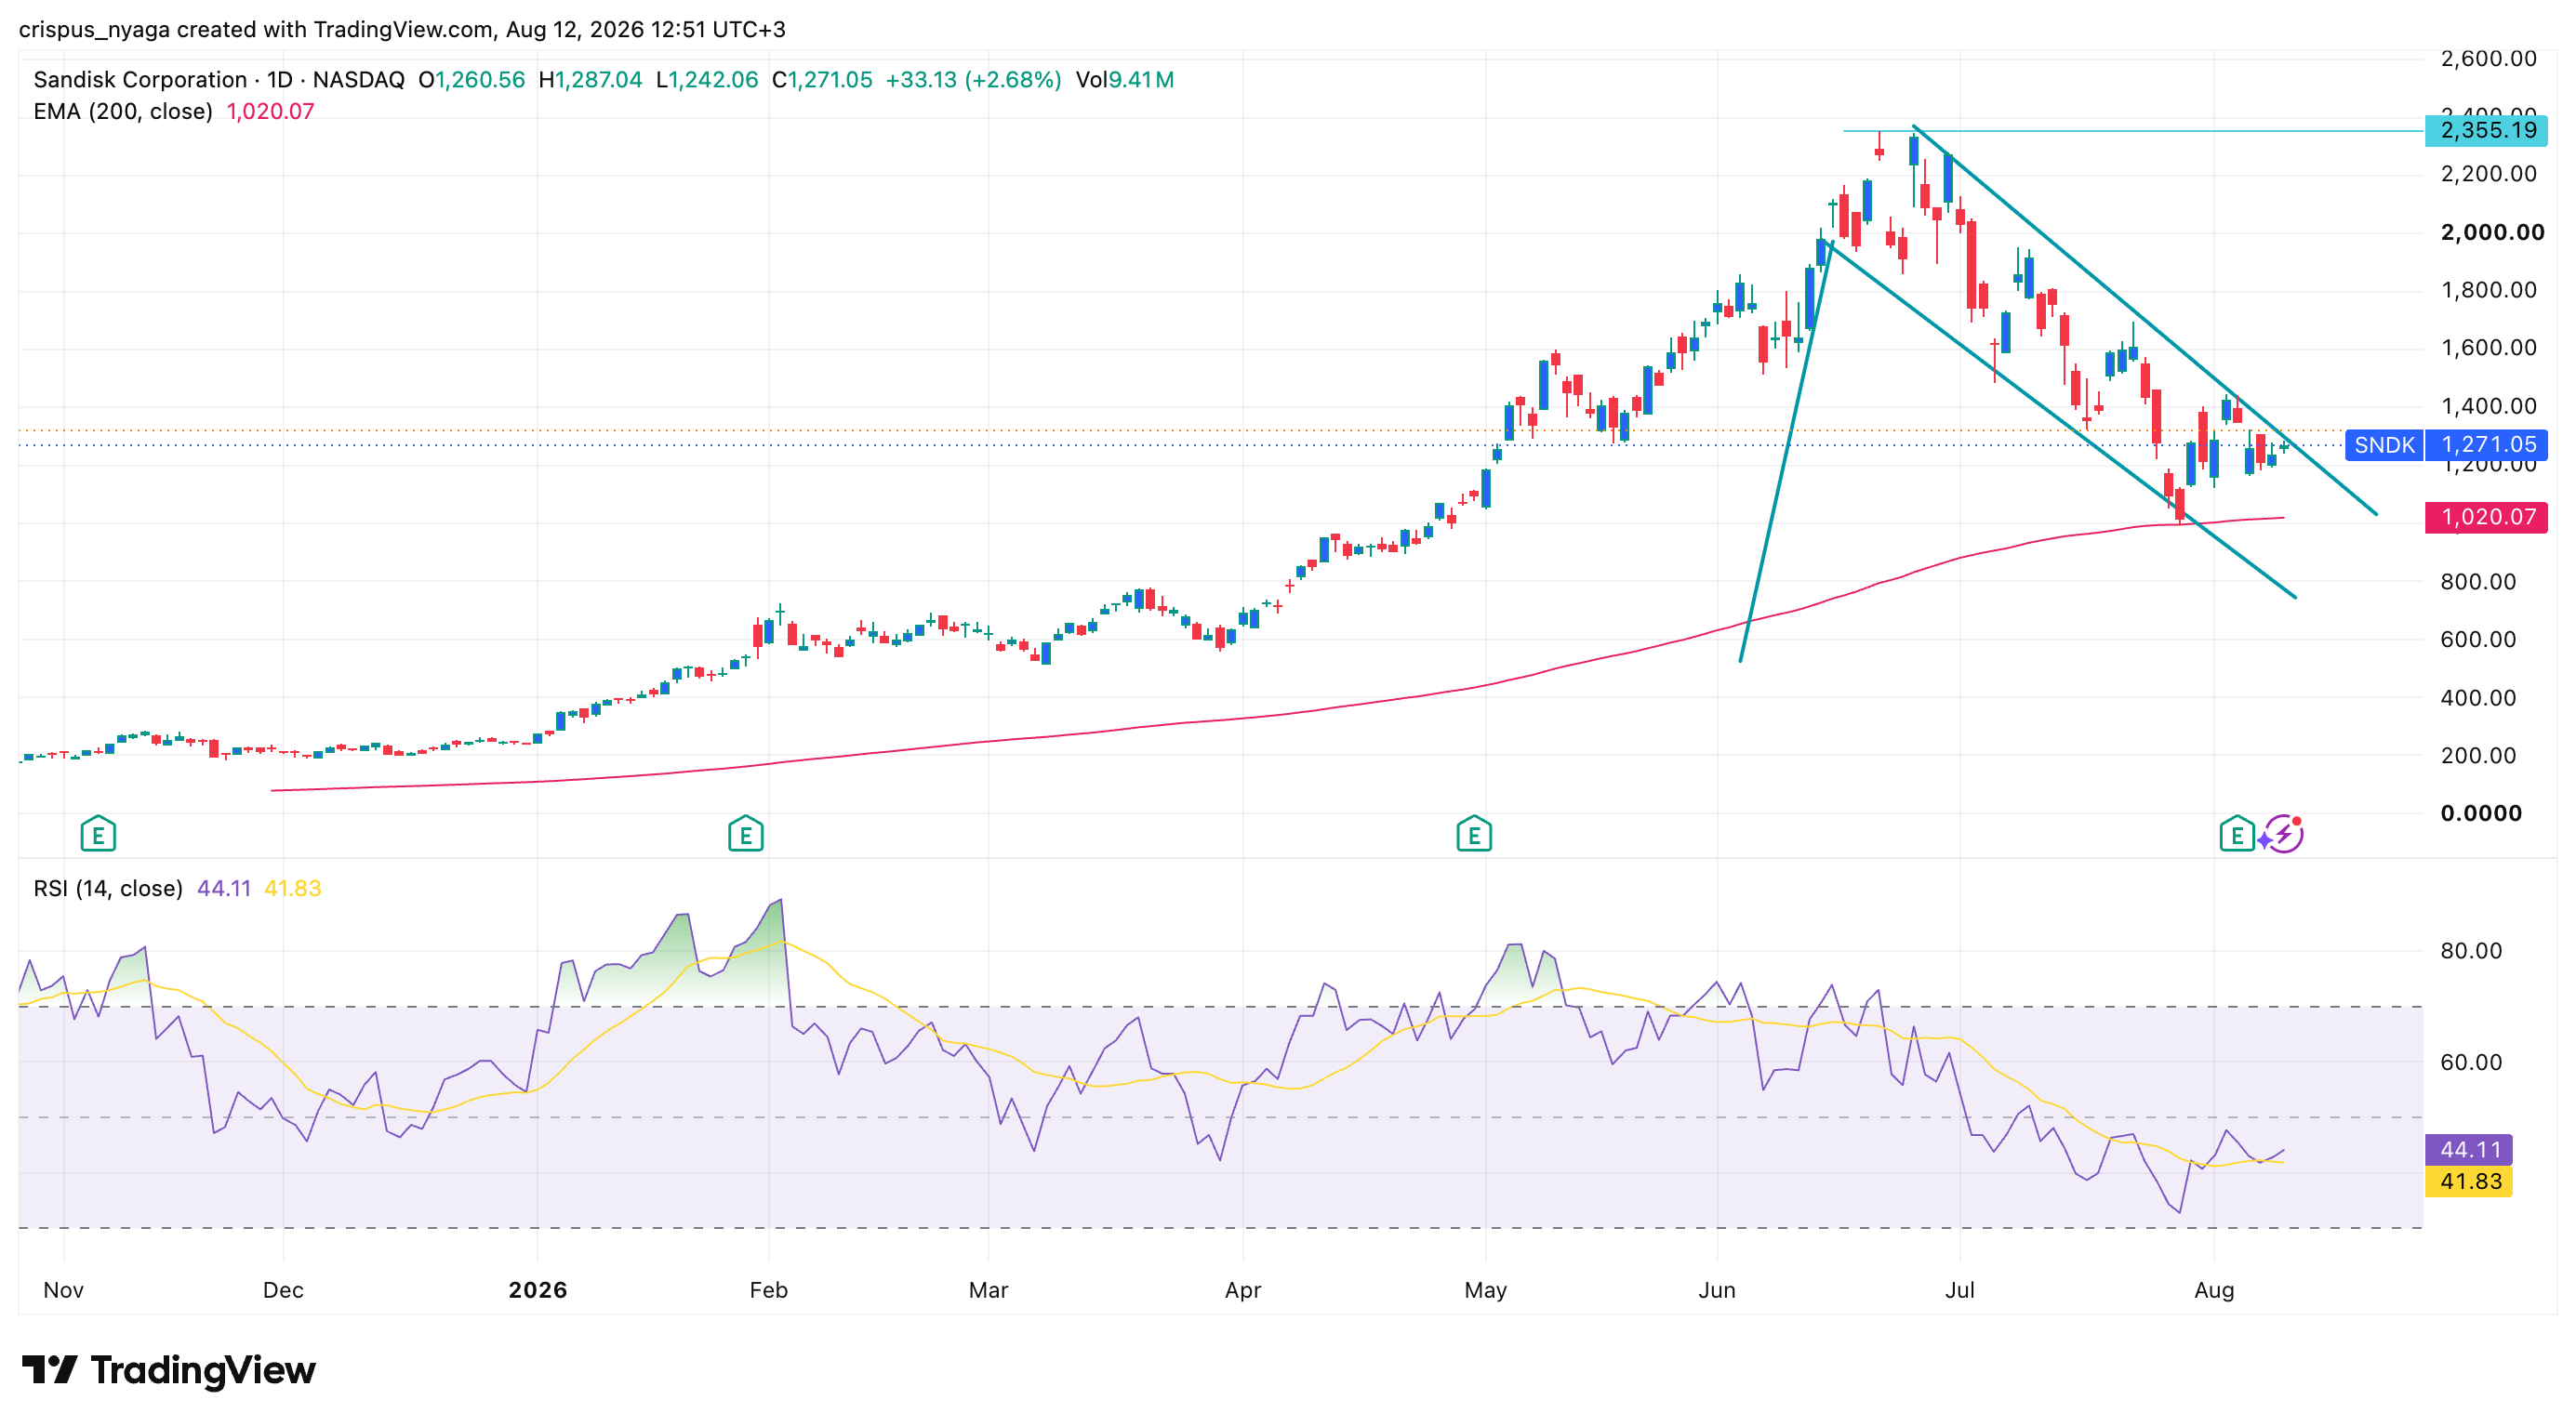Viewport: 2576px width, 1426px height.
Task: Click the blue 1,271.05 price label on axis
Action: click(x=2486, y=444)
